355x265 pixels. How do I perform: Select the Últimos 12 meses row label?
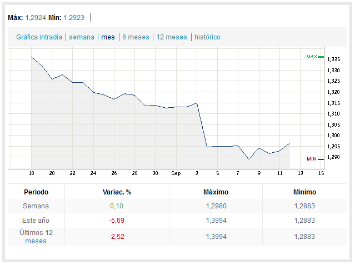pos(36,237)
